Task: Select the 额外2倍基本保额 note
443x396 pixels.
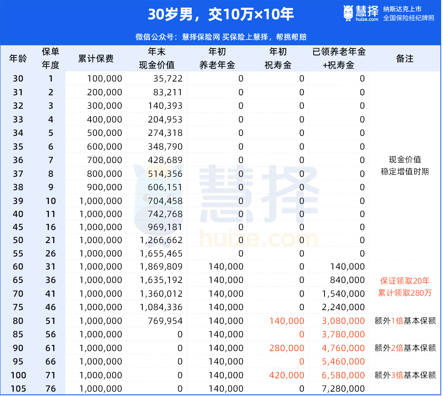Action: coord(405,348)
